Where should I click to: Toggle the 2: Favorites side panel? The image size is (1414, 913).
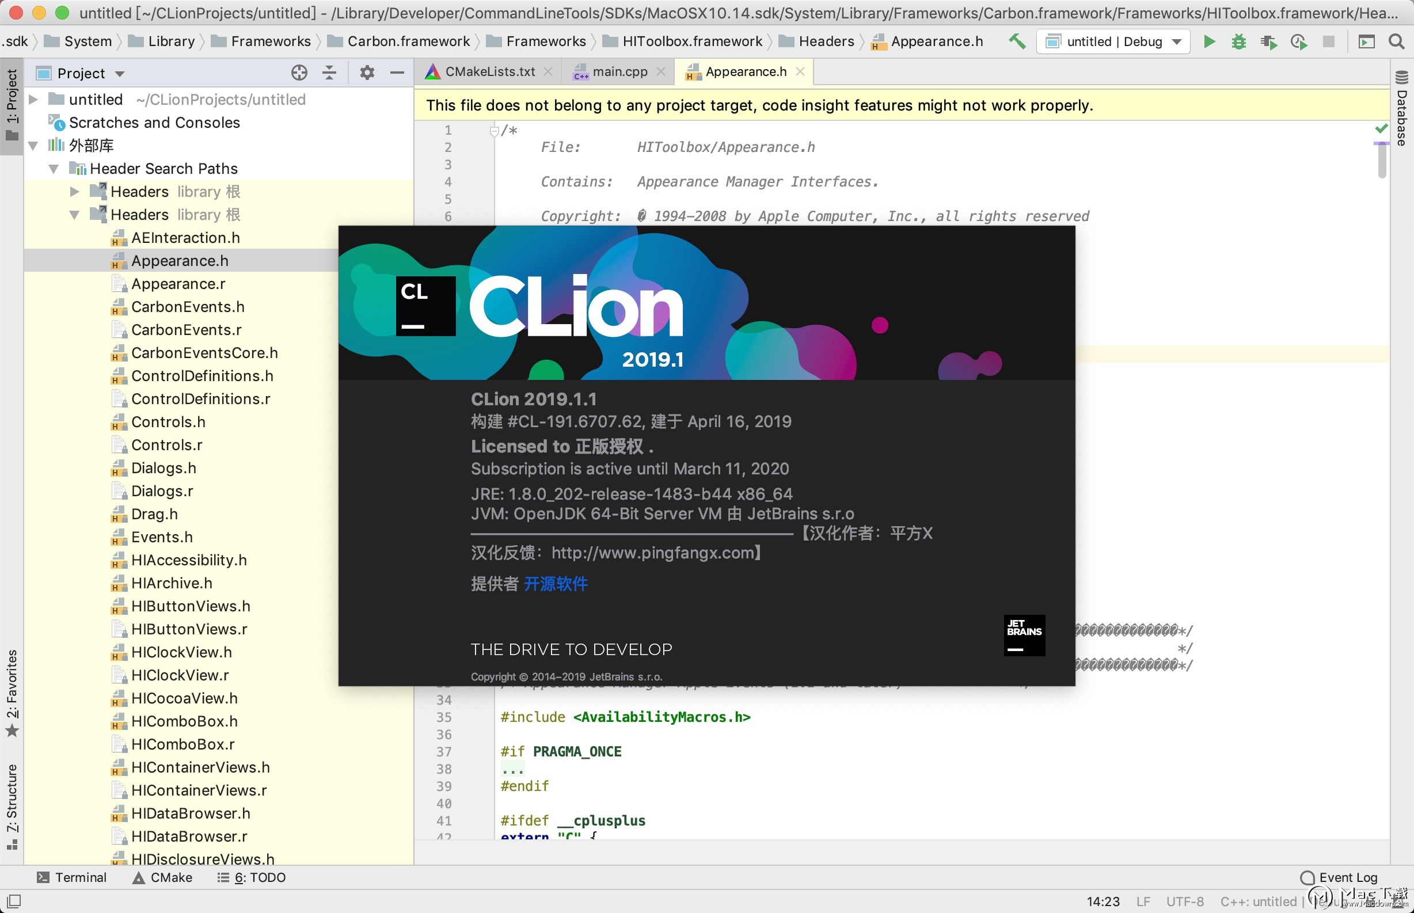[x=12, y=694]
